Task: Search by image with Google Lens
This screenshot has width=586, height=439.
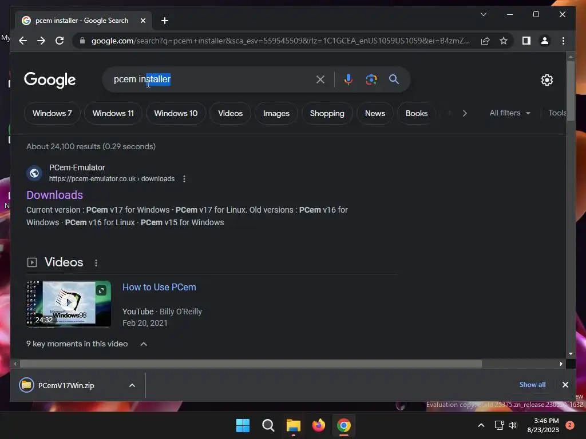Action: [371, 79]
